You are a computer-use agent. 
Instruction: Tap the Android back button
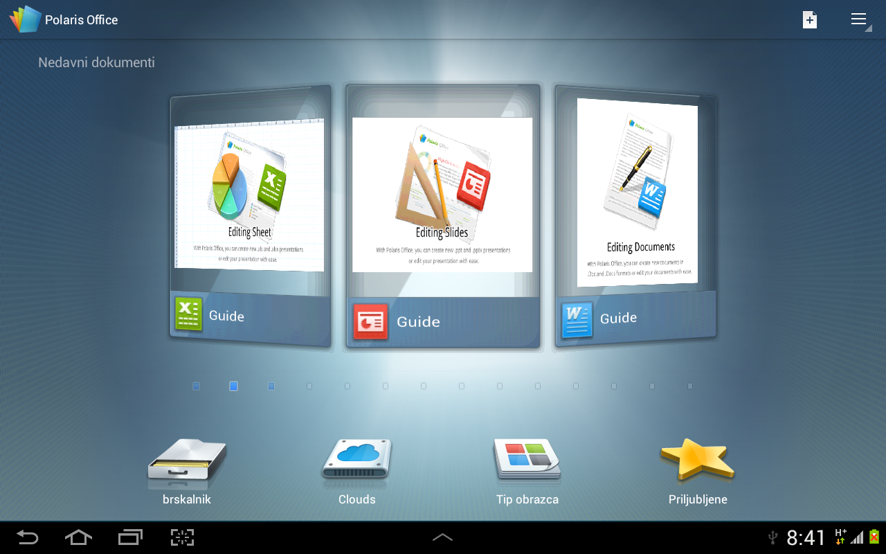(28, 537)
